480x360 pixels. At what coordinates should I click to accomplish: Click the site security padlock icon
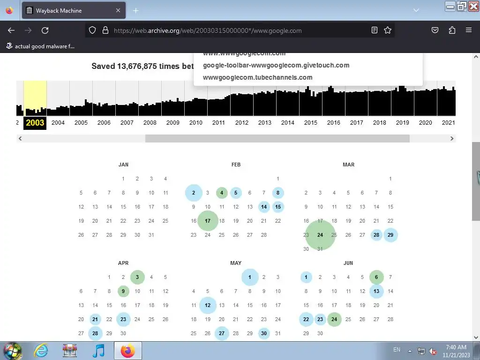point(105,30)
